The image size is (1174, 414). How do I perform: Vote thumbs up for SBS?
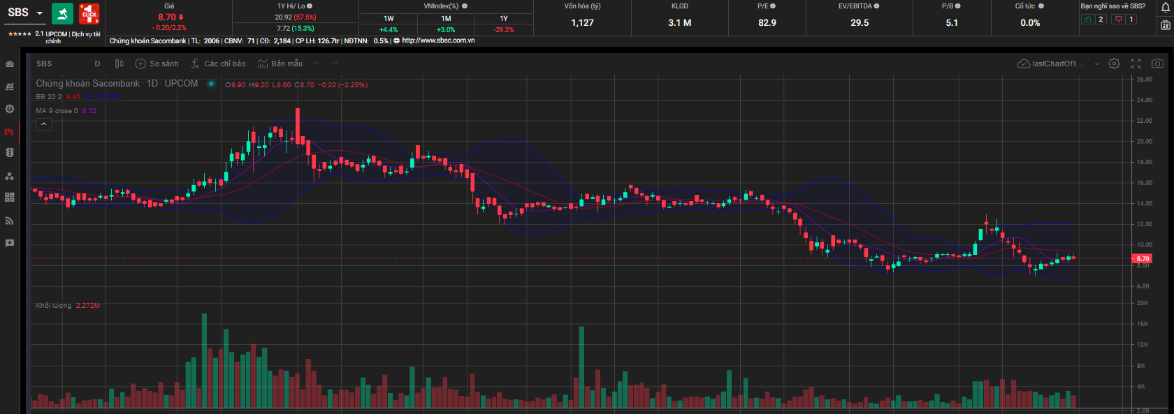(1088, 20)
